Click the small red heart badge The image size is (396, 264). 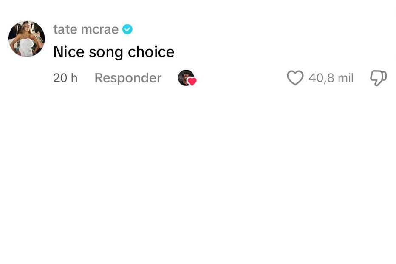pos(192,82)
